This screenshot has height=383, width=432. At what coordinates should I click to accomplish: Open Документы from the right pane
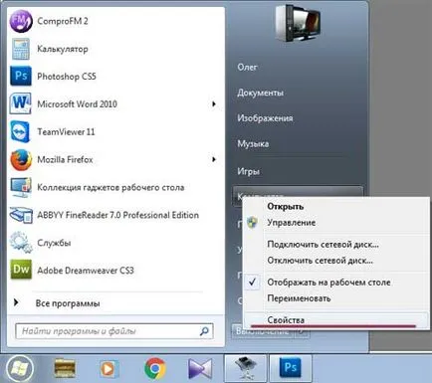pyautogui.click(x=260, y=93)
